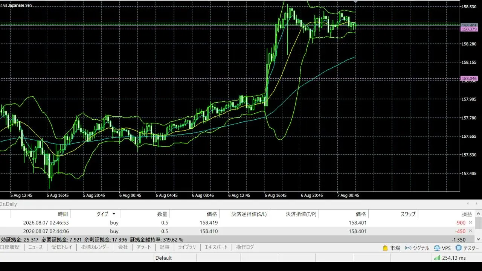Select the 02:44:06 buy trade row
482x271 pixels.
pyautogui.click(x=237, y=231)
